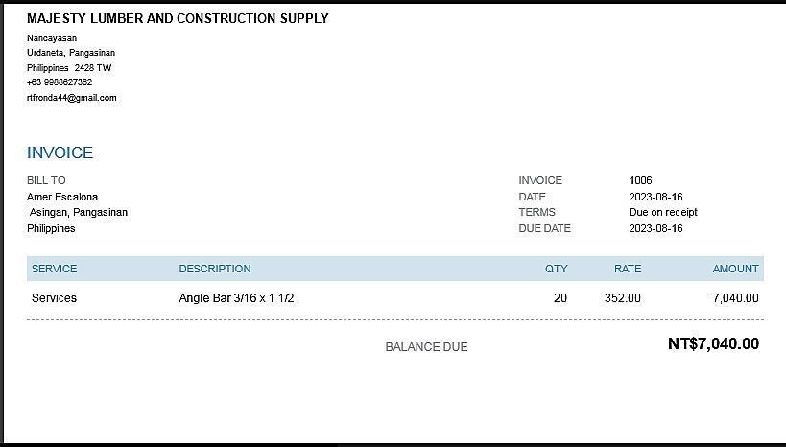Click the QTY column header
Screen dimensions: 786x447
coord(557,269)
